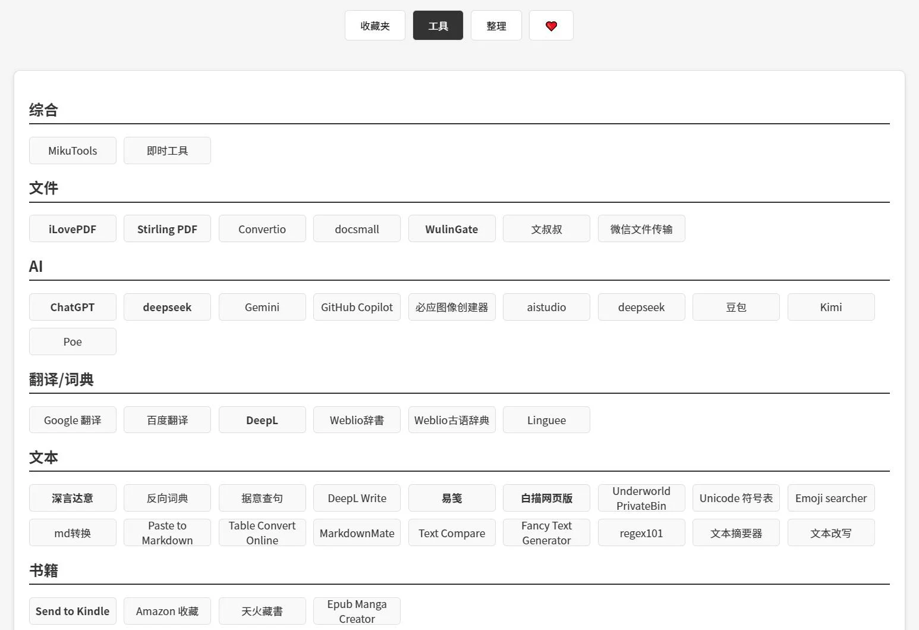Open Weblio古语辞典

pyautogui.click(x=451, y=420)
